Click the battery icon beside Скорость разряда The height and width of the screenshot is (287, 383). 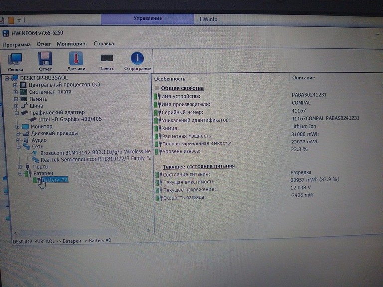point(159,198)
